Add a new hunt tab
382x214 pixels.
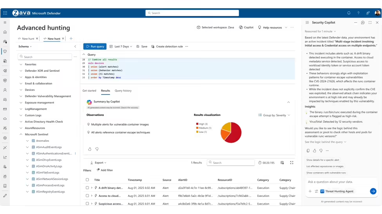(x=71, y=39)
